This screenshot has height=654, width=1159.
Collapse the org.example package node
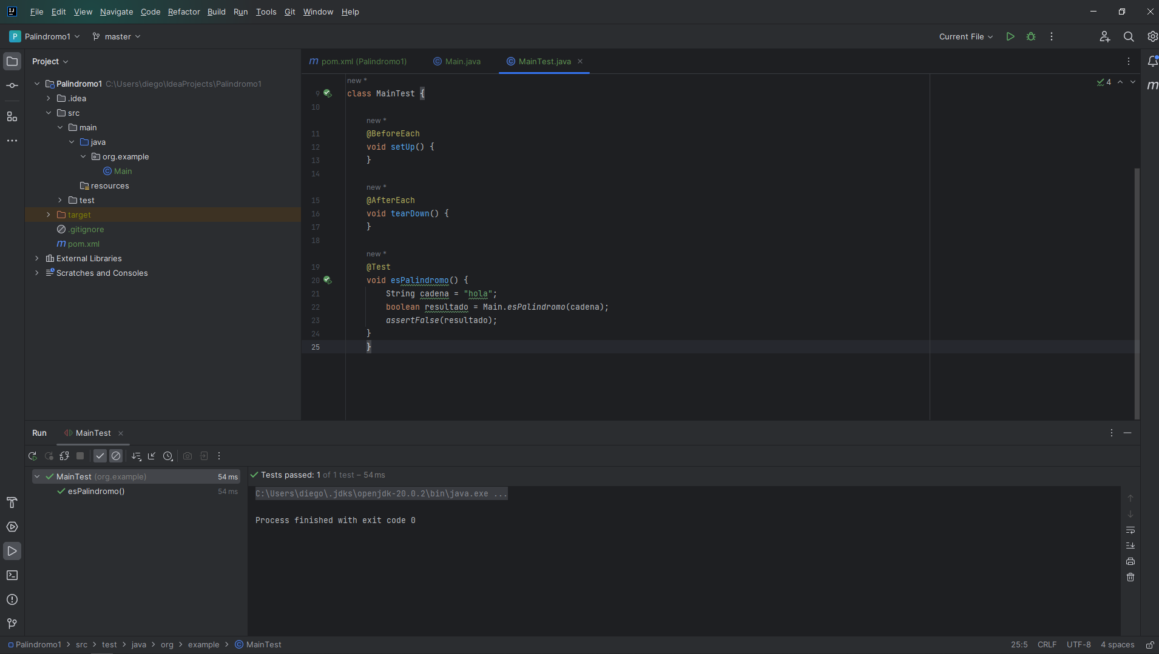pyautogui.click(x=84, y=156)
